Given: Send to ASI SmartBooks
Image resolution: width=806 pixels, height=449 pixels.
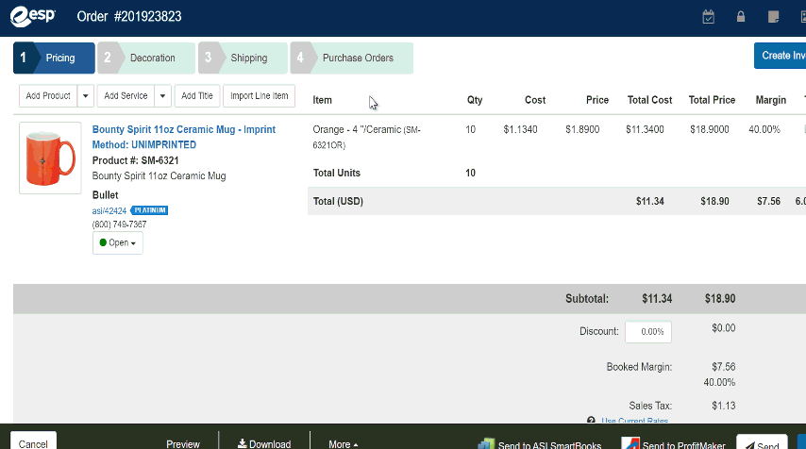Looking at the screenshot, I should (540, 445).
